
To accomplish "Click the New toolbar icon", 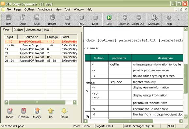I will tap(9, 18).
